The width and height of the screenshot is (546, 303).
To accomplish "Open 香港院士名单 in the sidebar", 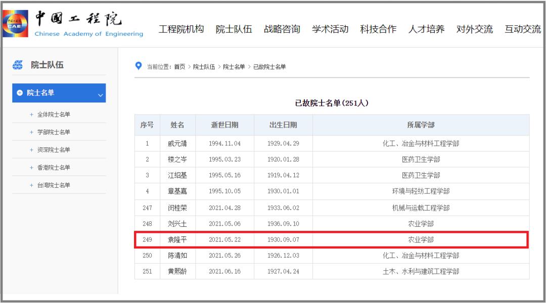I will point(53,168).
